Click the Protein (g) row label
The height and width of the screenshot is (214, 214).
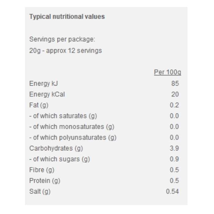click(45, 181)
